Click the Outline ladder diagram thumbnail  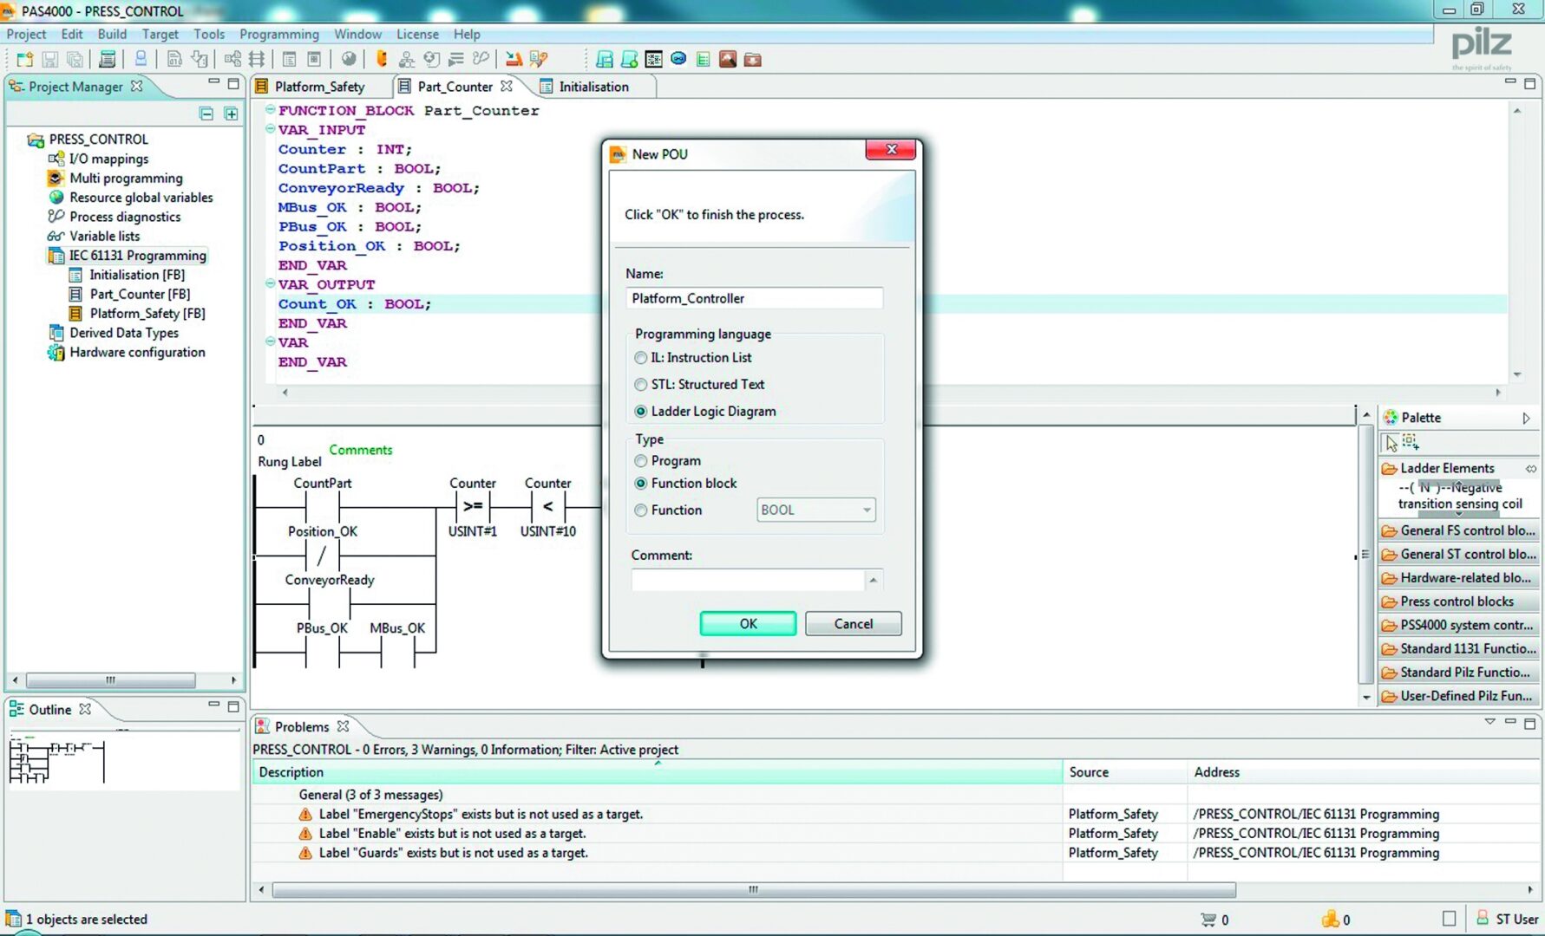pos(56,761)
